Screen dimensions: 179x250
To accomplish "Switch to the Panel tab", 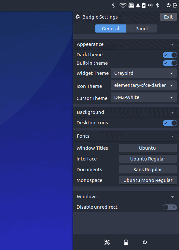I will [x=141, y=29].
